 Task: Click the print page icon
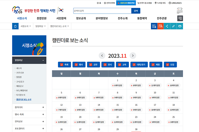click(180, 26)
